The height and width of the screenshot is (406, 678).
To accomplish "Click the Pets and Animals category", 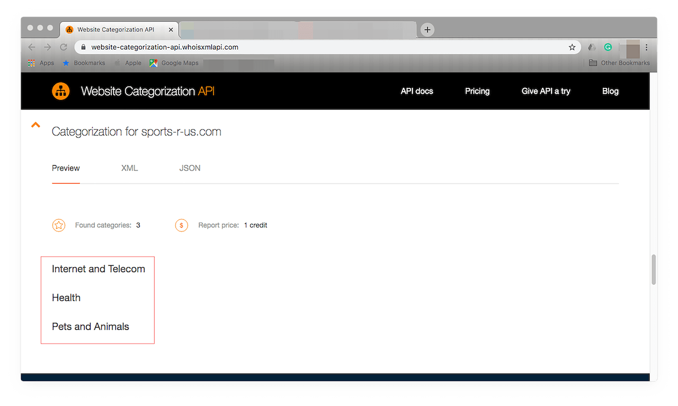I will 91,327.
